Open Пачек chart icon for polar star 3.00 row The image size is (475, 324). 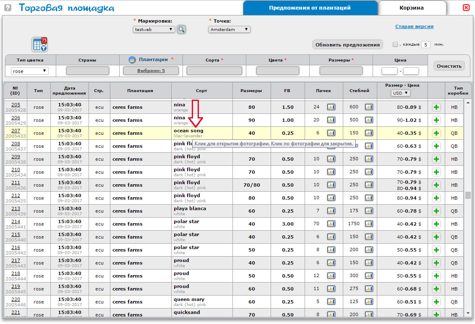(x=331, y=224)
